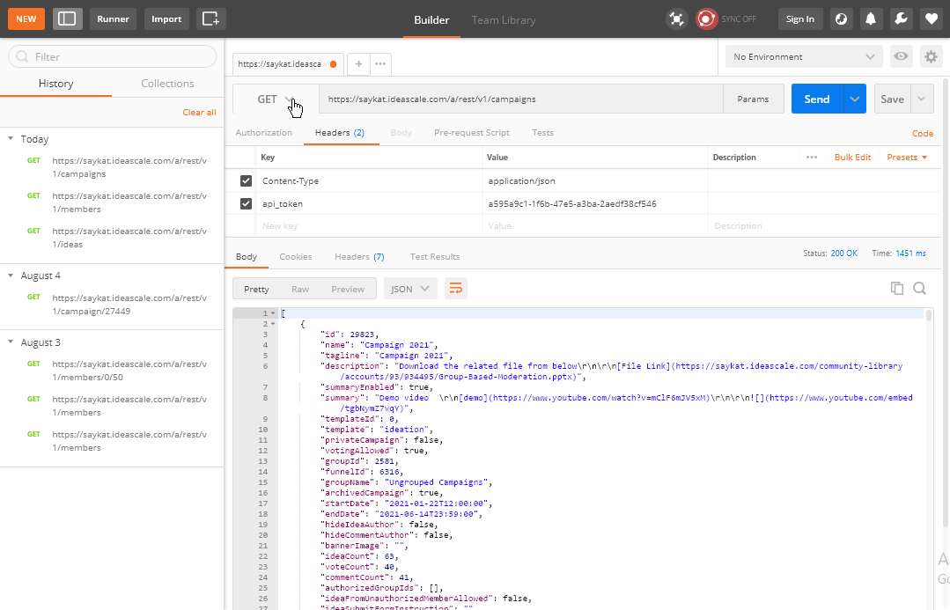Screen dimensions: 950x610
Task: Open the JSON format dropdown
Action: [410, 289]
